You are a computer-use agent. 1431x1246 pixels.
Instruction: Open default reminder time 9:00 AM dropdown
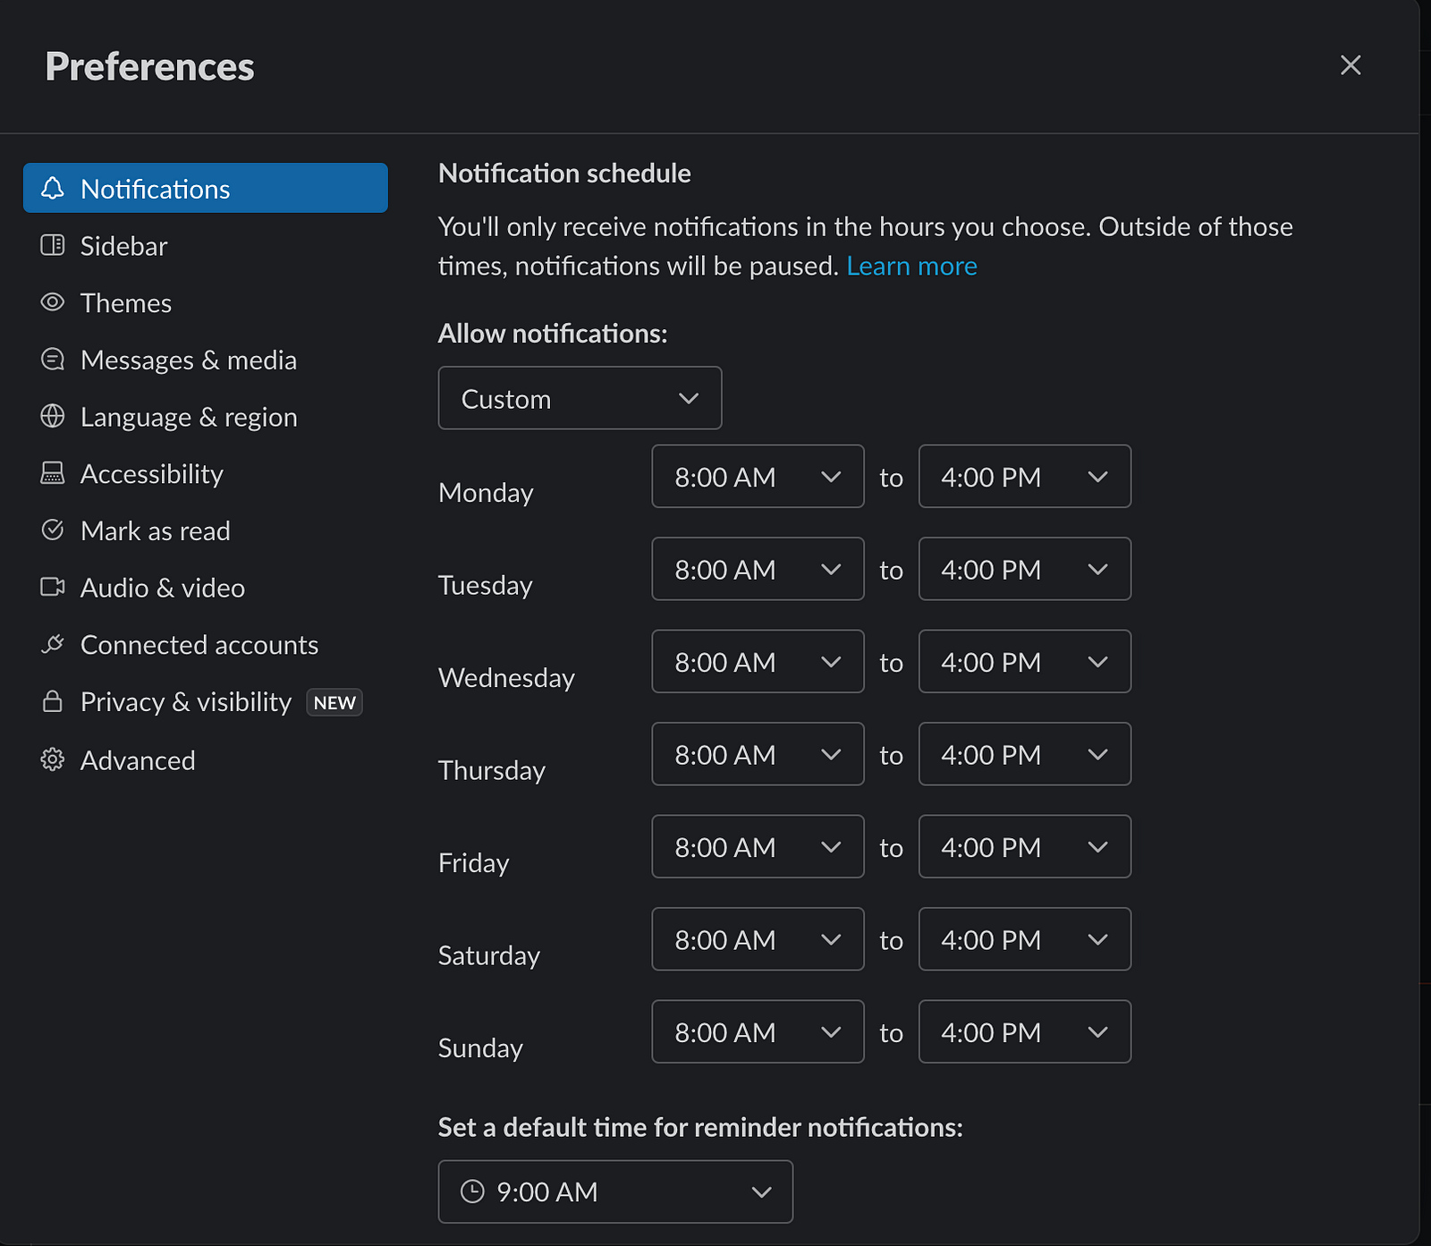tap(615, 1191)
